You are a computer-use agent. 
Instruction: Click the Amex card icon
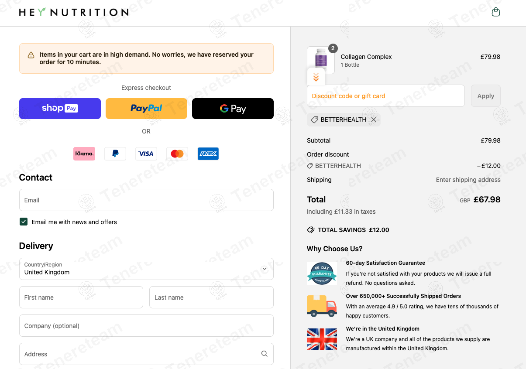(208, 154)
